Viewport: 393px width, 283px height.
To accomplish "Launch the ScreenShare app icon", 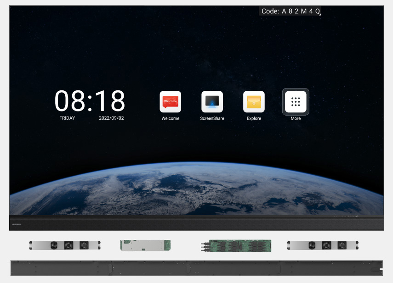I will [212, 102].
